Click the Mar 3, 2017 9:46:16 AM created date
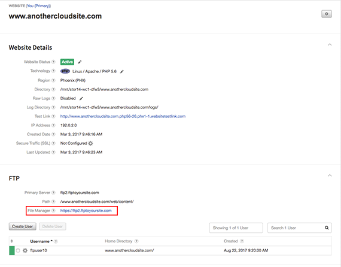Image resolution: width=341 pixels, height=267 pixels. [81, 134]
